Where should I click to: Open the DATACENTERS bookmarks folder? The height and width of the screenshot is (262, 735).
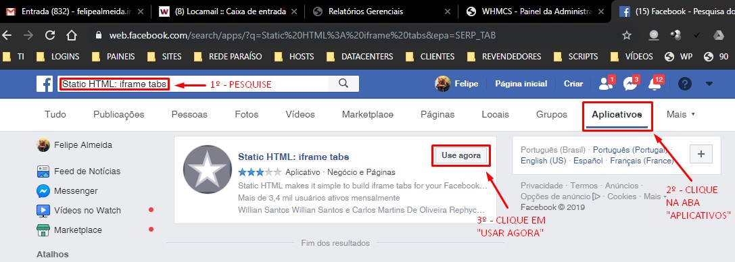(x=360, y=57)
